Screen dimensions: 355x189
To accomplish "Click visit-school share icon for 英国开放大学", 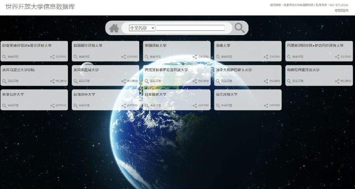I will click(195, 57).
